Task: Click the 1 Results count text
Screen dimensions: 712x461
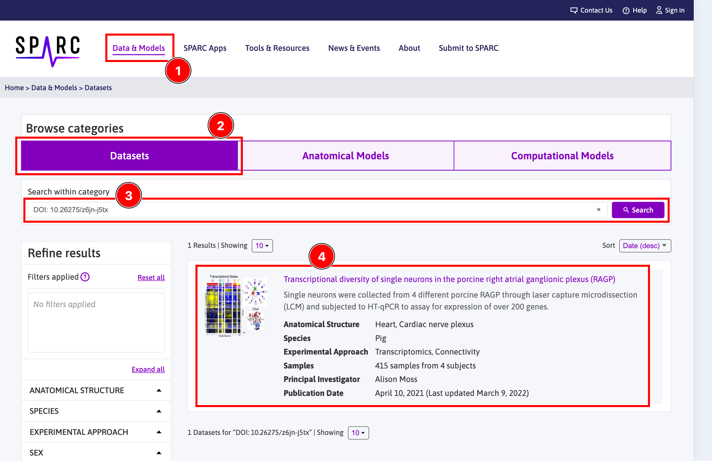Action: 202,245
